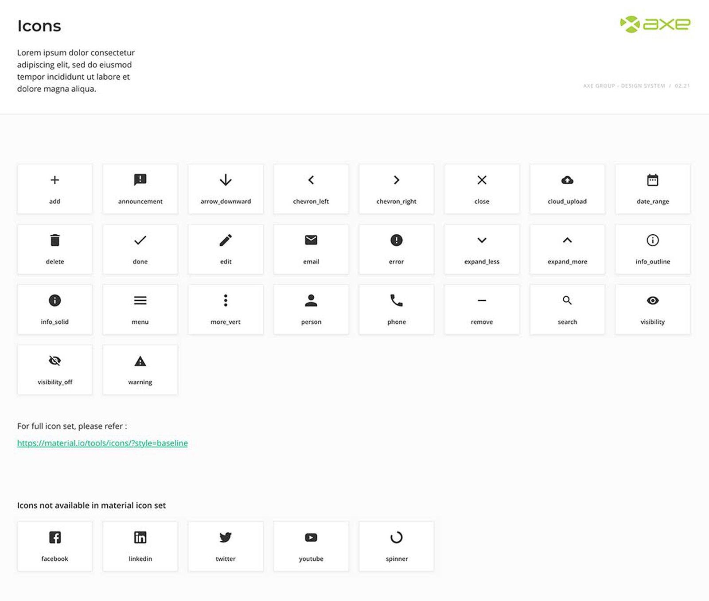
Task: Select the info_solid icon
Action: click(x=55, y=300)
